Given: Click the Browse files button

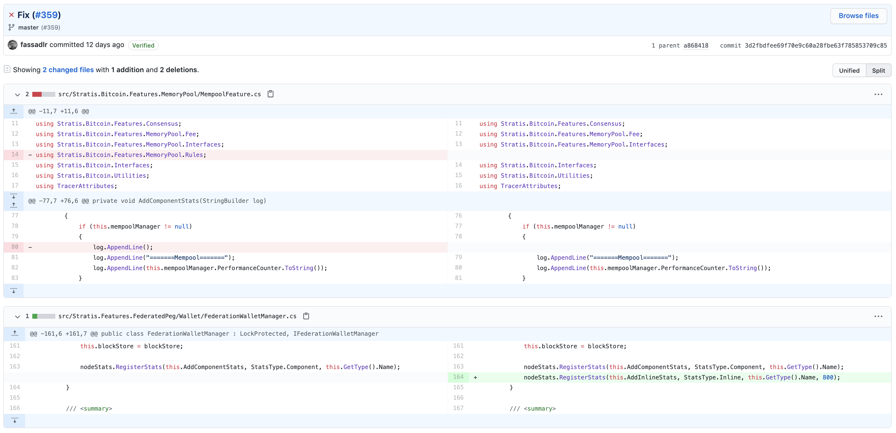Looking at the screenshot, I should click(858, 16).
